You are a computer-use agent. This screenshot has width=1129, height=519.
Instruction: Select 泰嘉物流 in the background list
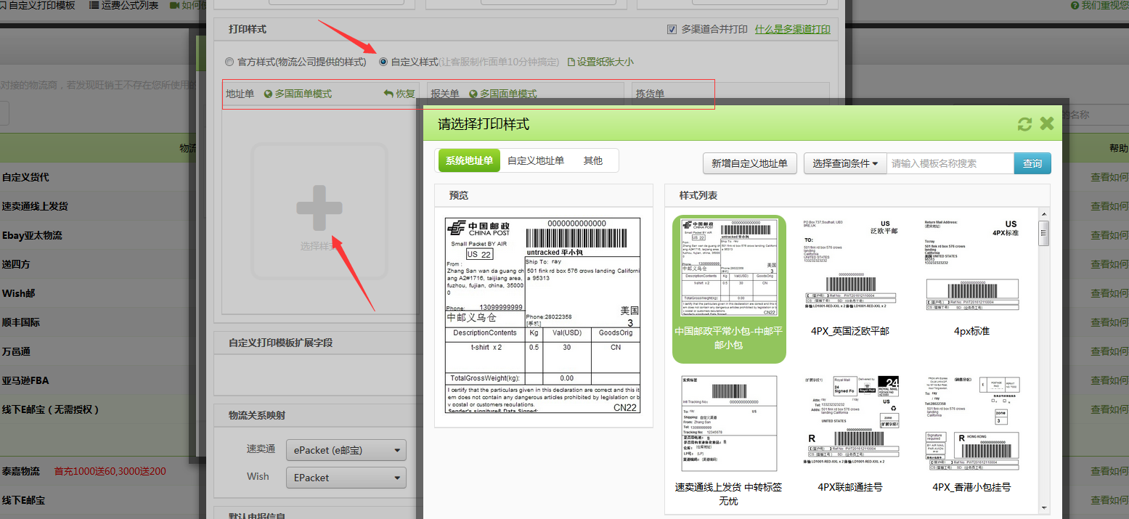pos(21,471)
